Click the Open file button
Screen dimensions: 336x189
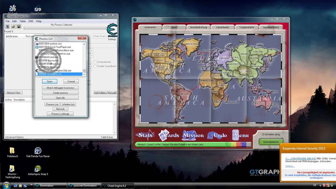(60, 98)
